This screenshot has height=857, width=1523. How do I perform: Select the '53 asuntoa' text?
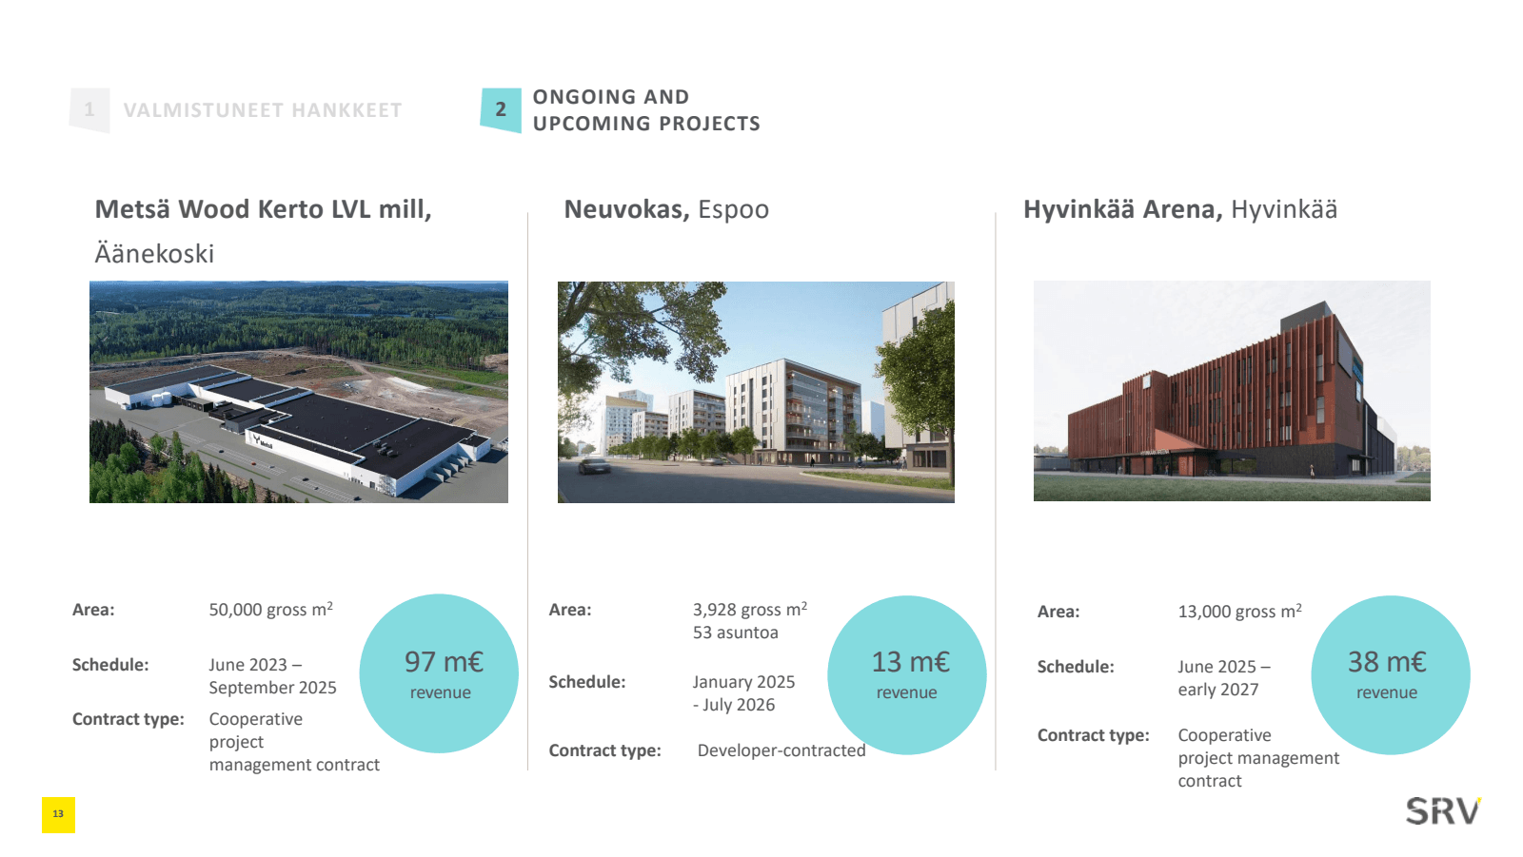(x=736, y=633)
